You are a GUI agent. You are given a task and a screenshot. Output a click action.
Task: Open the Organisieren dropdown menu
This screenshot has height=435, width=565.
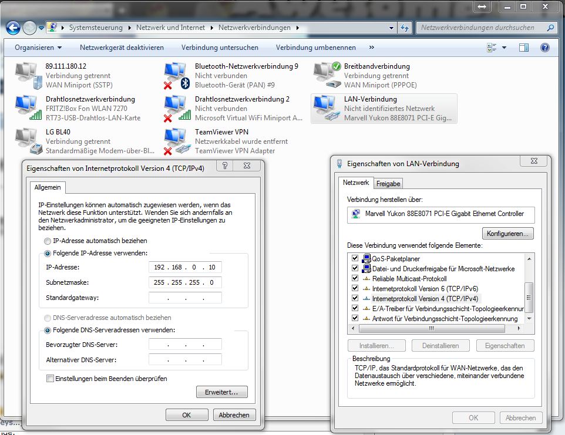point(38,48)
